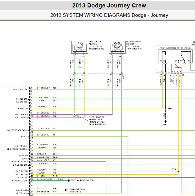Click the 'CAN C (-) DEL' pin label

pyautogui.click(x=23, y=190)
